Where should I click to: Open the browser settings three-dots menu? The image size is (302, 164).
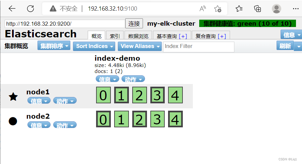click(296, 9)
